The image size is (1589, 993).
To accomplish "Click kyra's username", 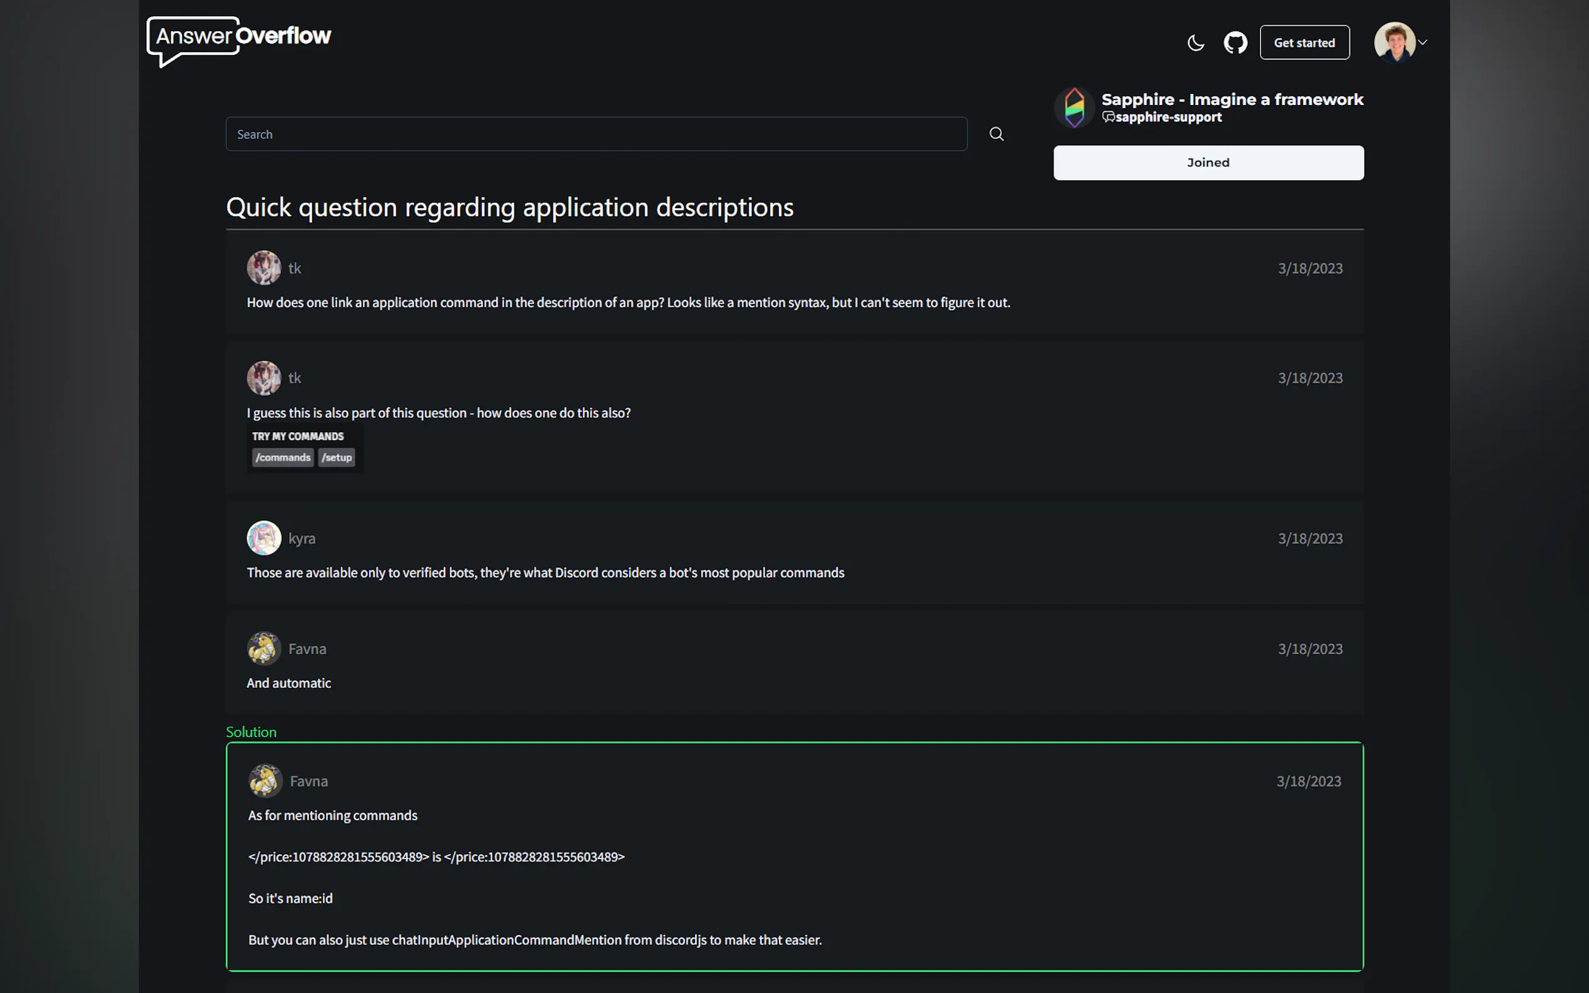I will click(302, 538).
